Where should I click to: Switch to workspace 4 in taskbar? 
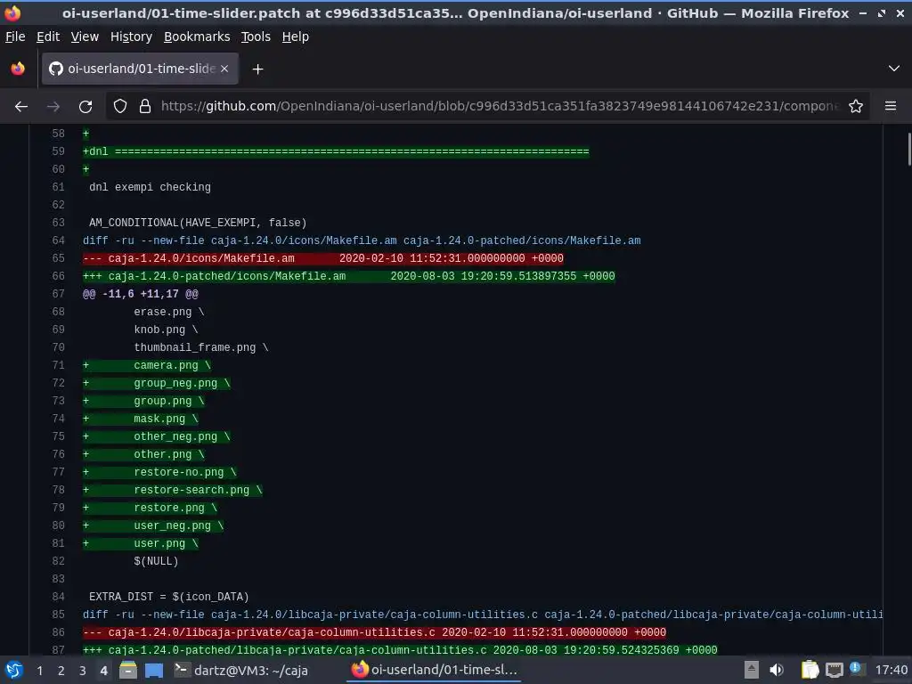[104, 671]
